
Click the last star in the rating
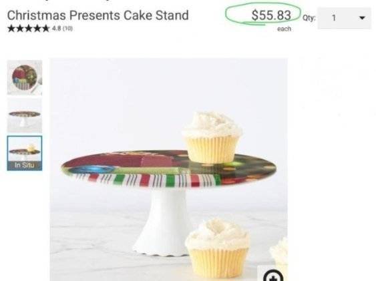[45, 29]
